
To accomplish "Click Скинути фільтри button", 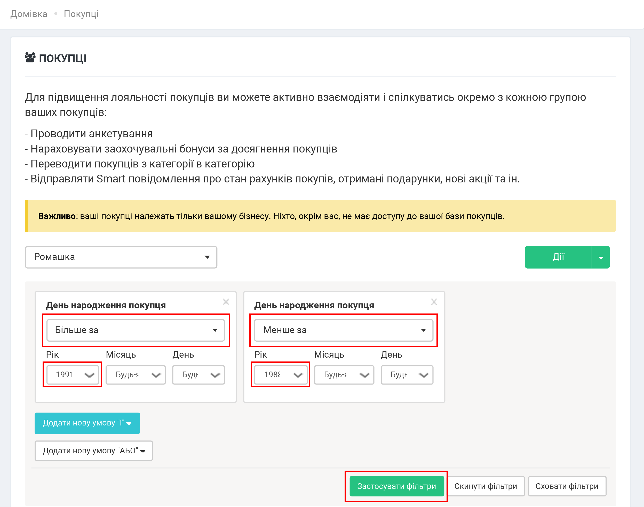I will coord(486,486).
